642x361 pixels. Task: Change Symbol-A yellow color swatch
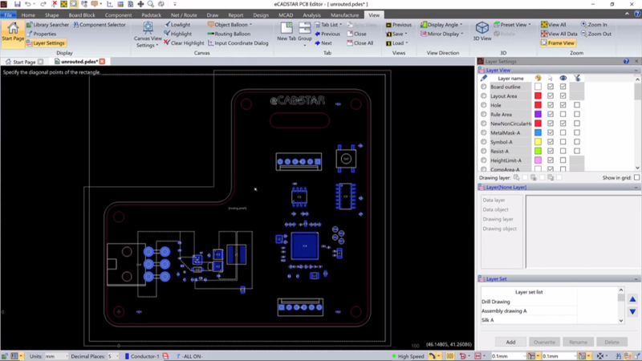click(538, 142)
